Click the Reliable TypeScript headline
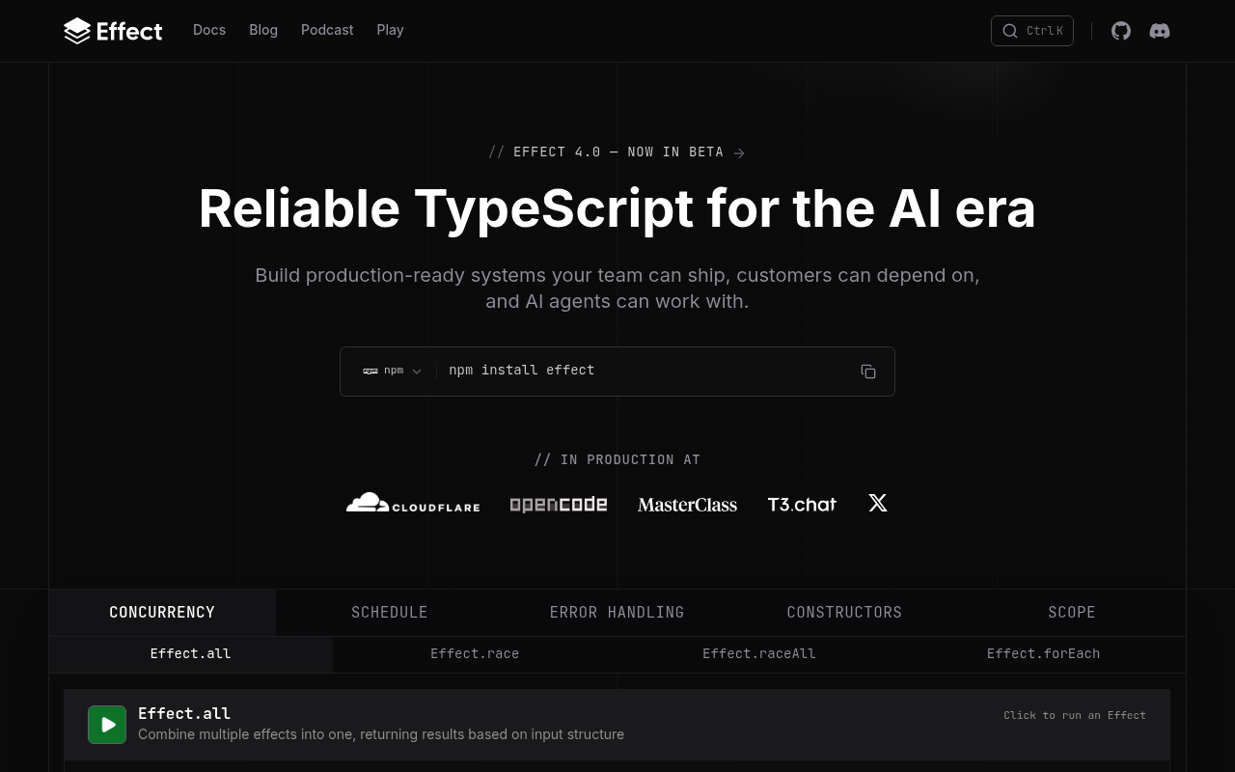The height and width of the screenshot is (772, 1235). point(617,208)
